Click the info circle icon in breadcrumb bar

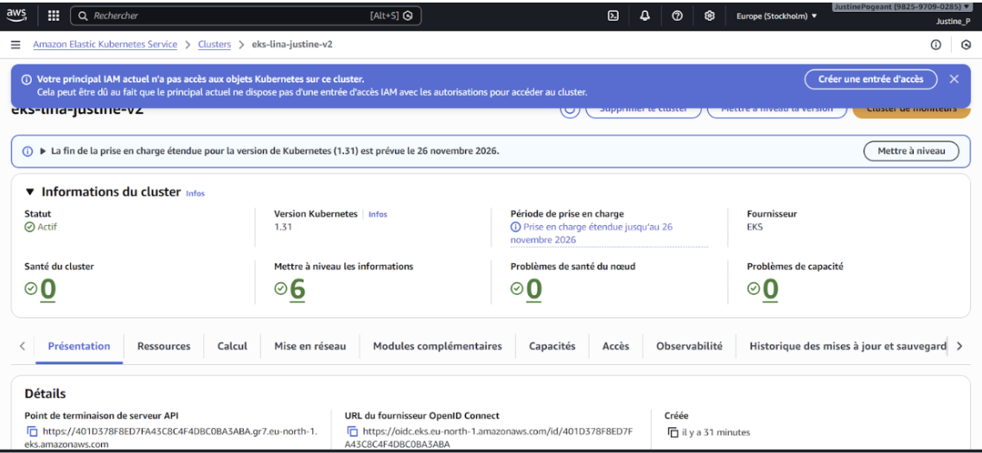click(x=935, y=45)
